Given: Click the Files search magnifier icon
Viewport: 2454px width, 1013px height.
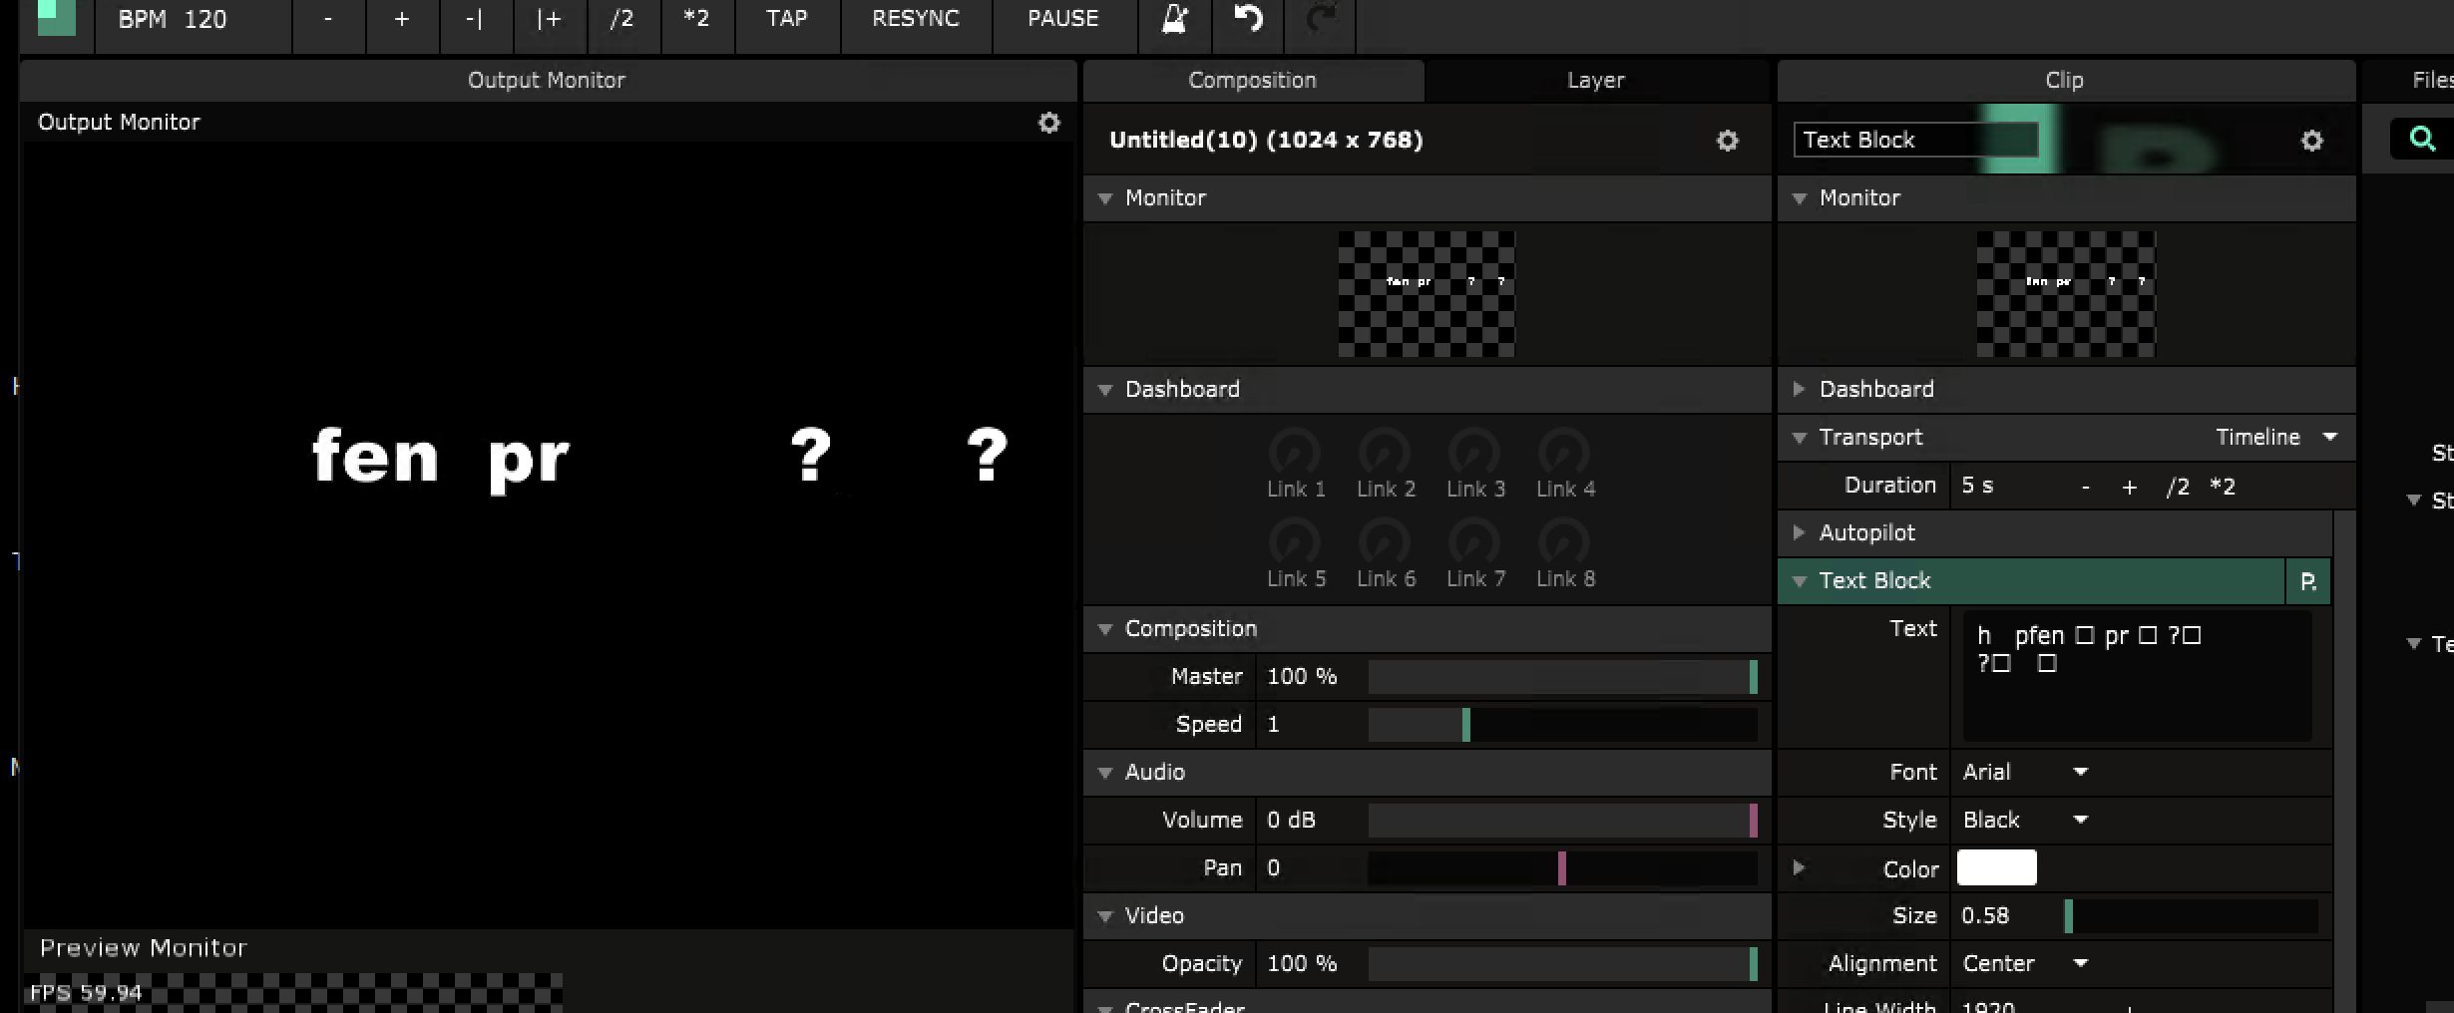Looking at the screenshot, I should (2422, 139).
